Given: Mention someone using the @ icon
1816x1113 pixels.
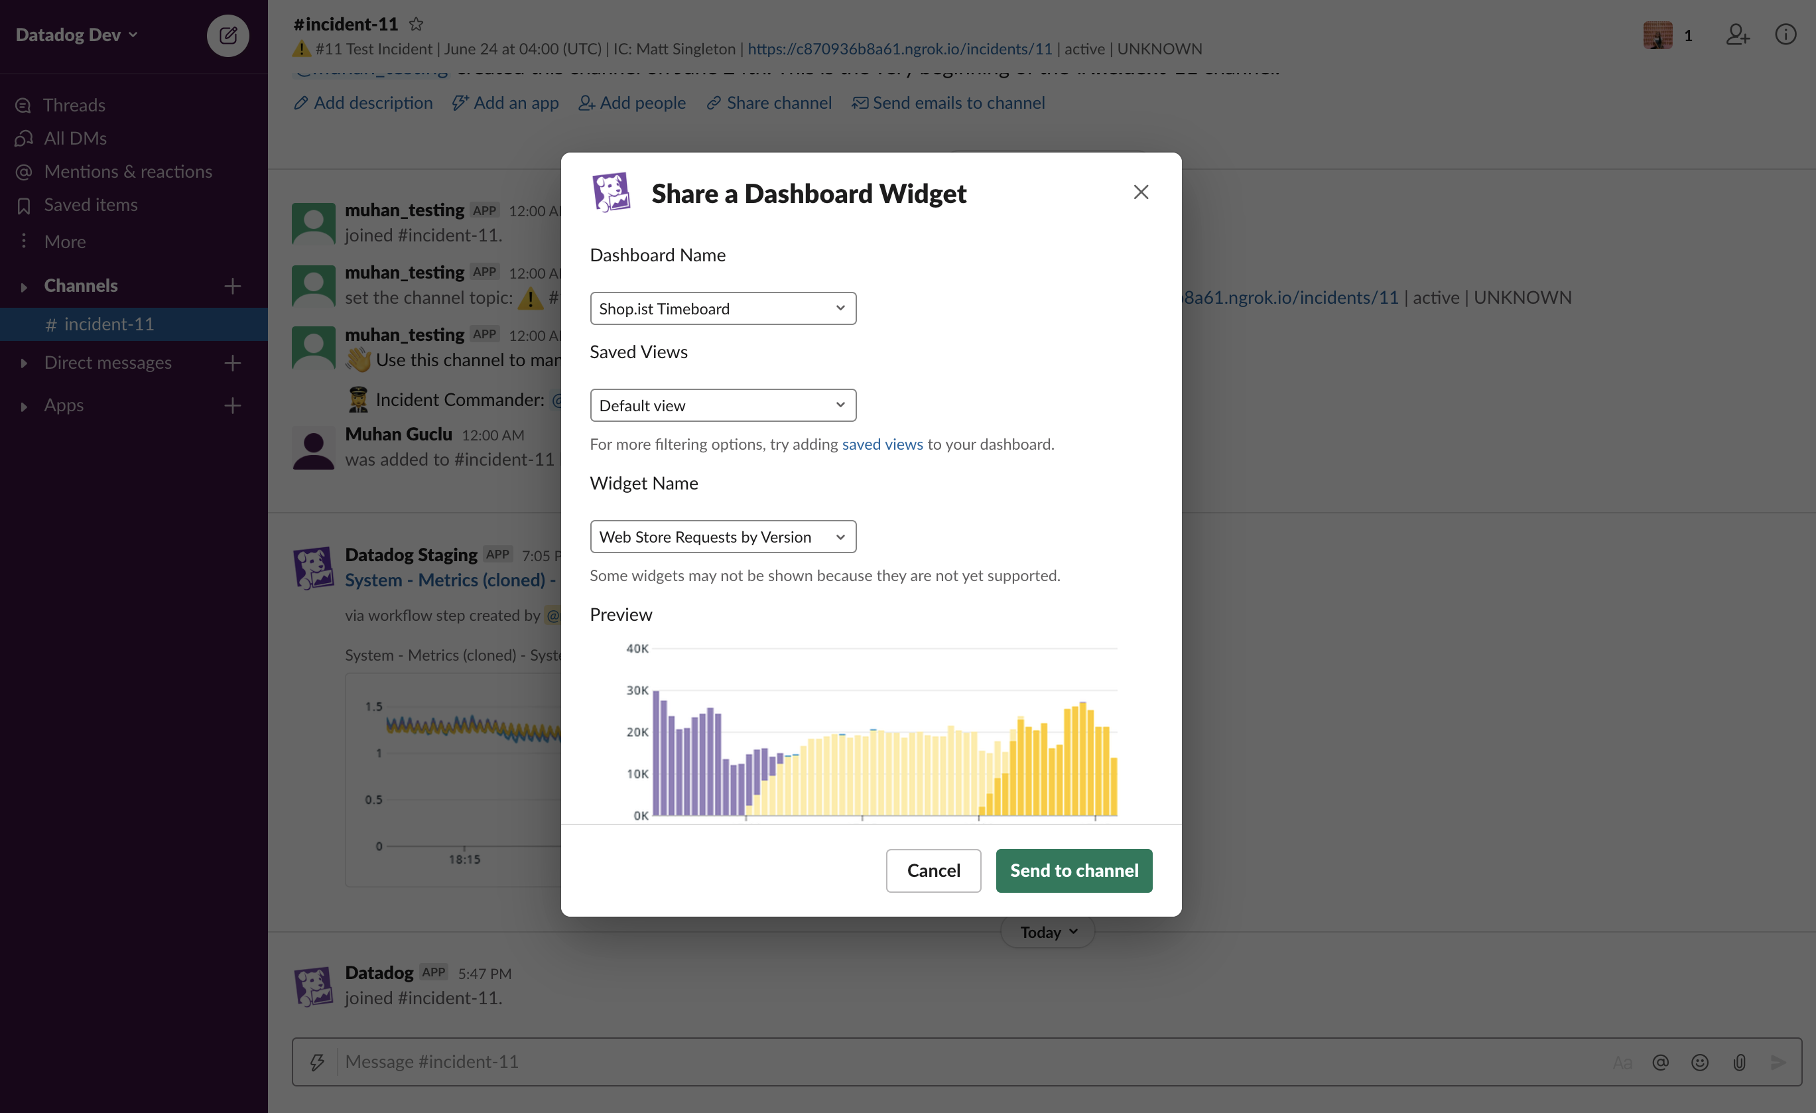Looking at the screenshot, I should pyautogui.click(x=1661, y=1061).
